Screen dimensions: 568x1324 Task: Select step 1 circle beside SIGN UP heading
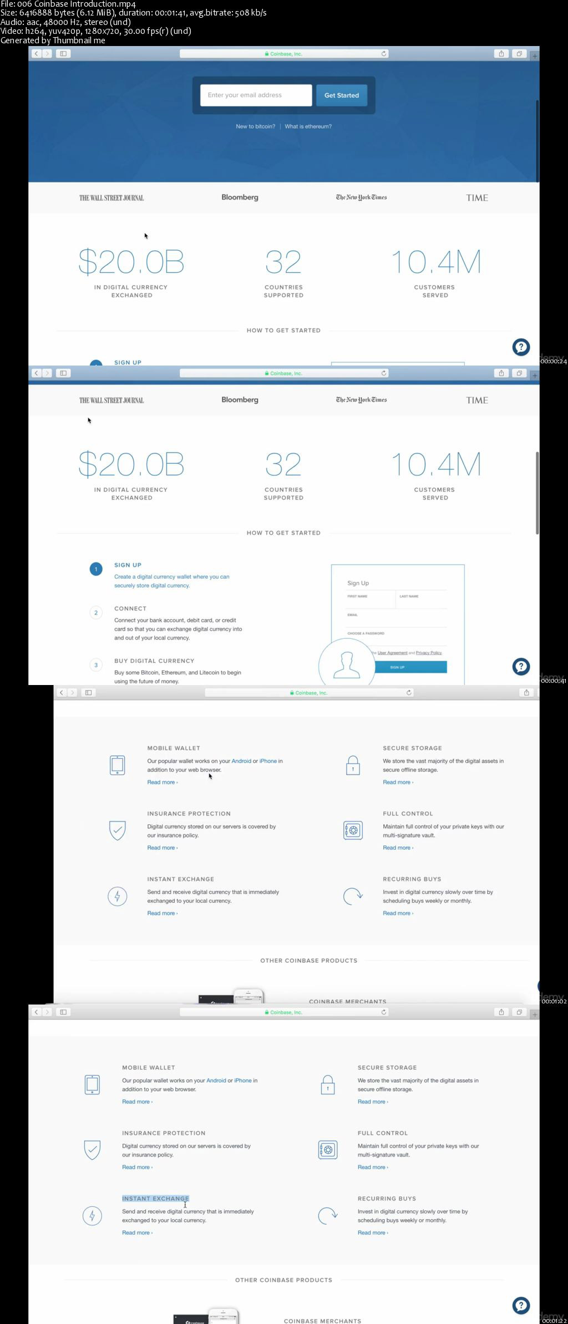pyautogui.click(x=96, y=569)
